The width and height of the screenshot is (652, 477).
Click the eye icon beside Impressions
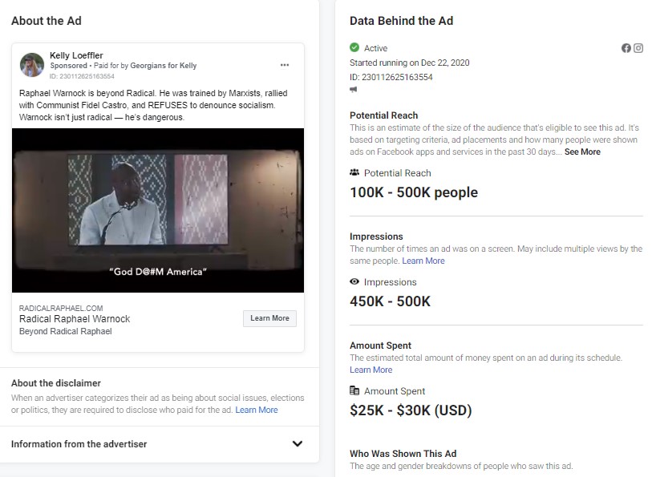354,281
